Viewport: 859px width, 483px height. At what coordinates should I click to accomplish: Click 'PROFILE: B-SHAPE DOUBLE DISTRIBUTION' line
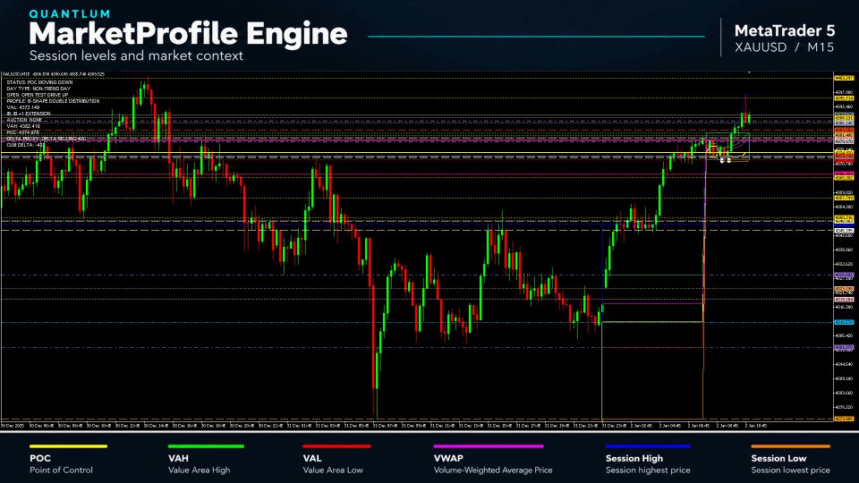pos(53,101)
